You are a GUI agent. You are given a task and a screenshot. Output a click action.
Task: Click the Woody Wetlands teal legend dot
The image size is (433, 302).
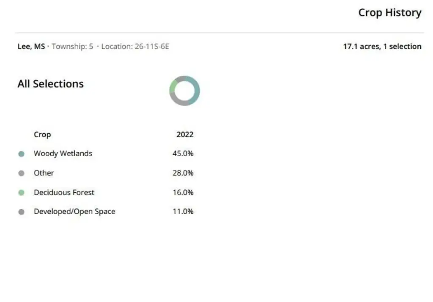22,154
